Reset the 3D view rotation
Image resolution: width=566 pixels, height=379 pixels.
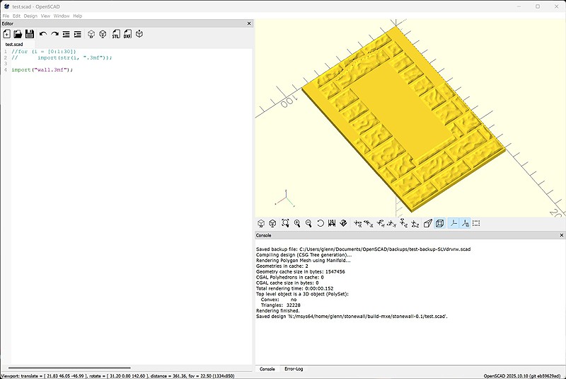pyautogui.click(x=320, y=223)
